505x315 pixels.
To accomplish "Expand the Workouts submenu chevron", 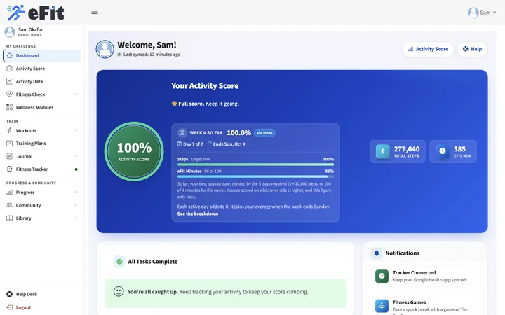I will [75, 130].
